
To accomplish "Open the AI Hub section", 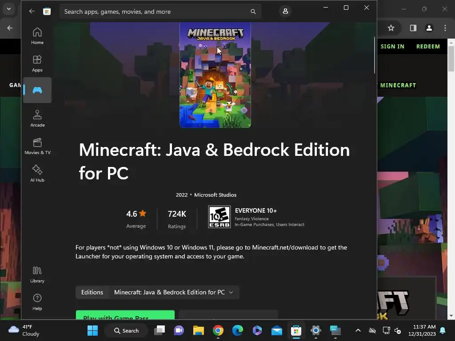I will pos(37,174).
